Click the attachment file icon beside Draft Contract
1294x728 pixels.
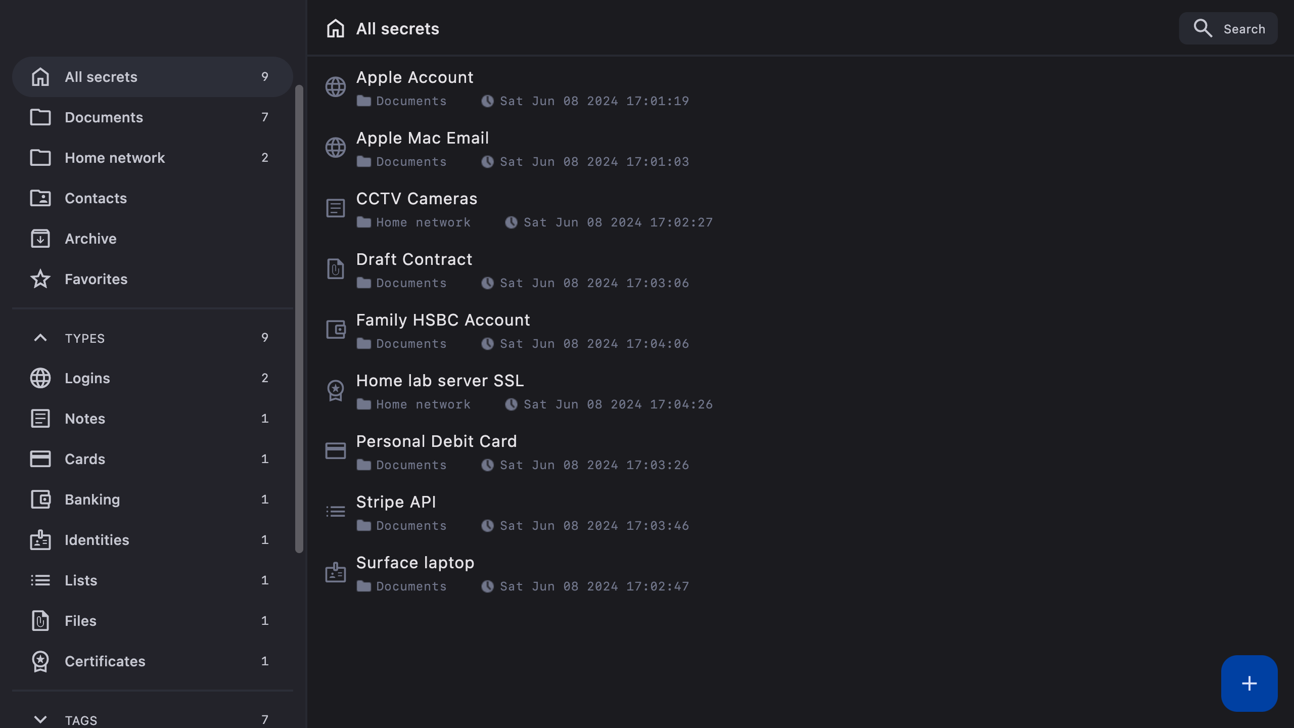coord(336,269)
